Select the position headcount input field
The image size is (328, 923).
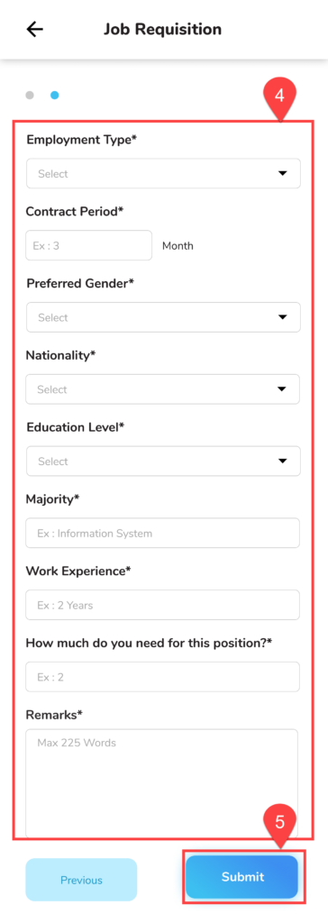tap(162, 676)
